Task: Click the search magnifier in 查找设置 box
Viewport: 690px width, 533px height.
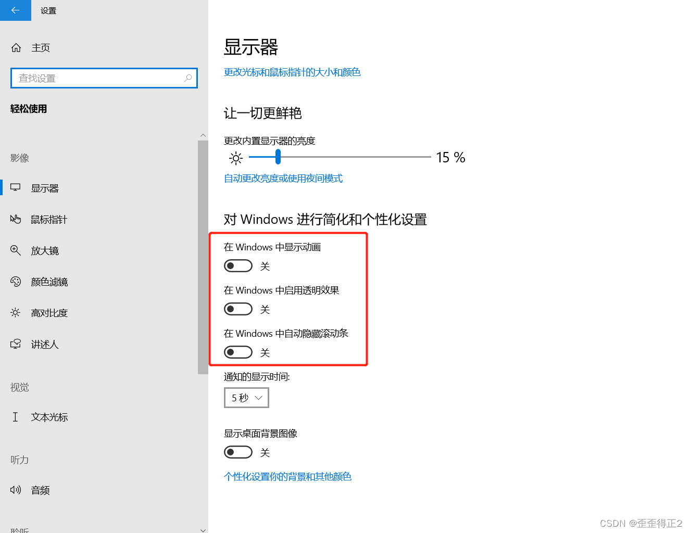Action: [x=188, y=78]
